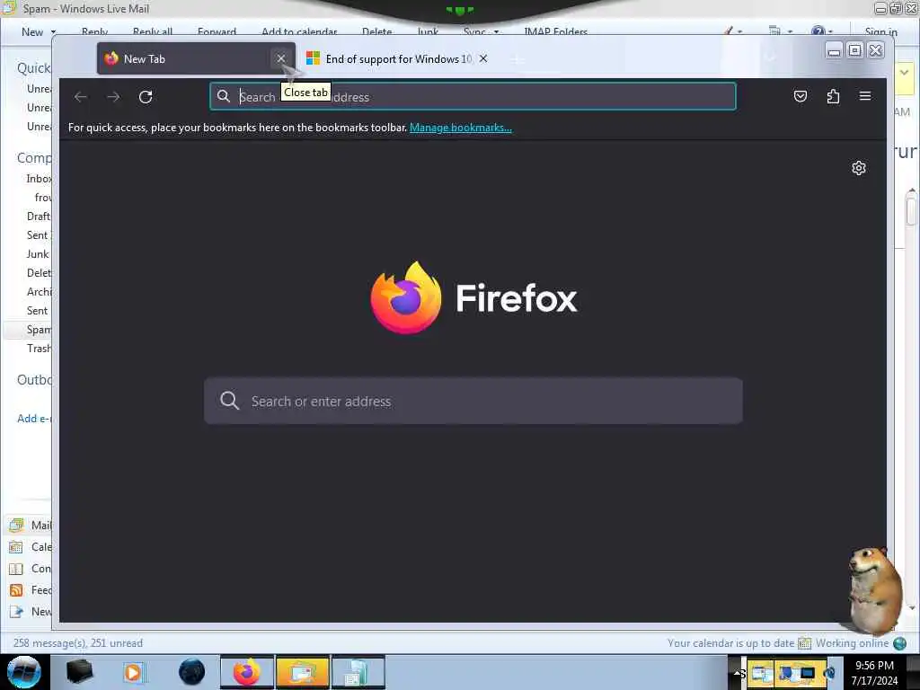Screen dimensions: 920x690
Task: Open the Archive folder in Live Mail
Action: pyautogui.click(x=39, y=292)
